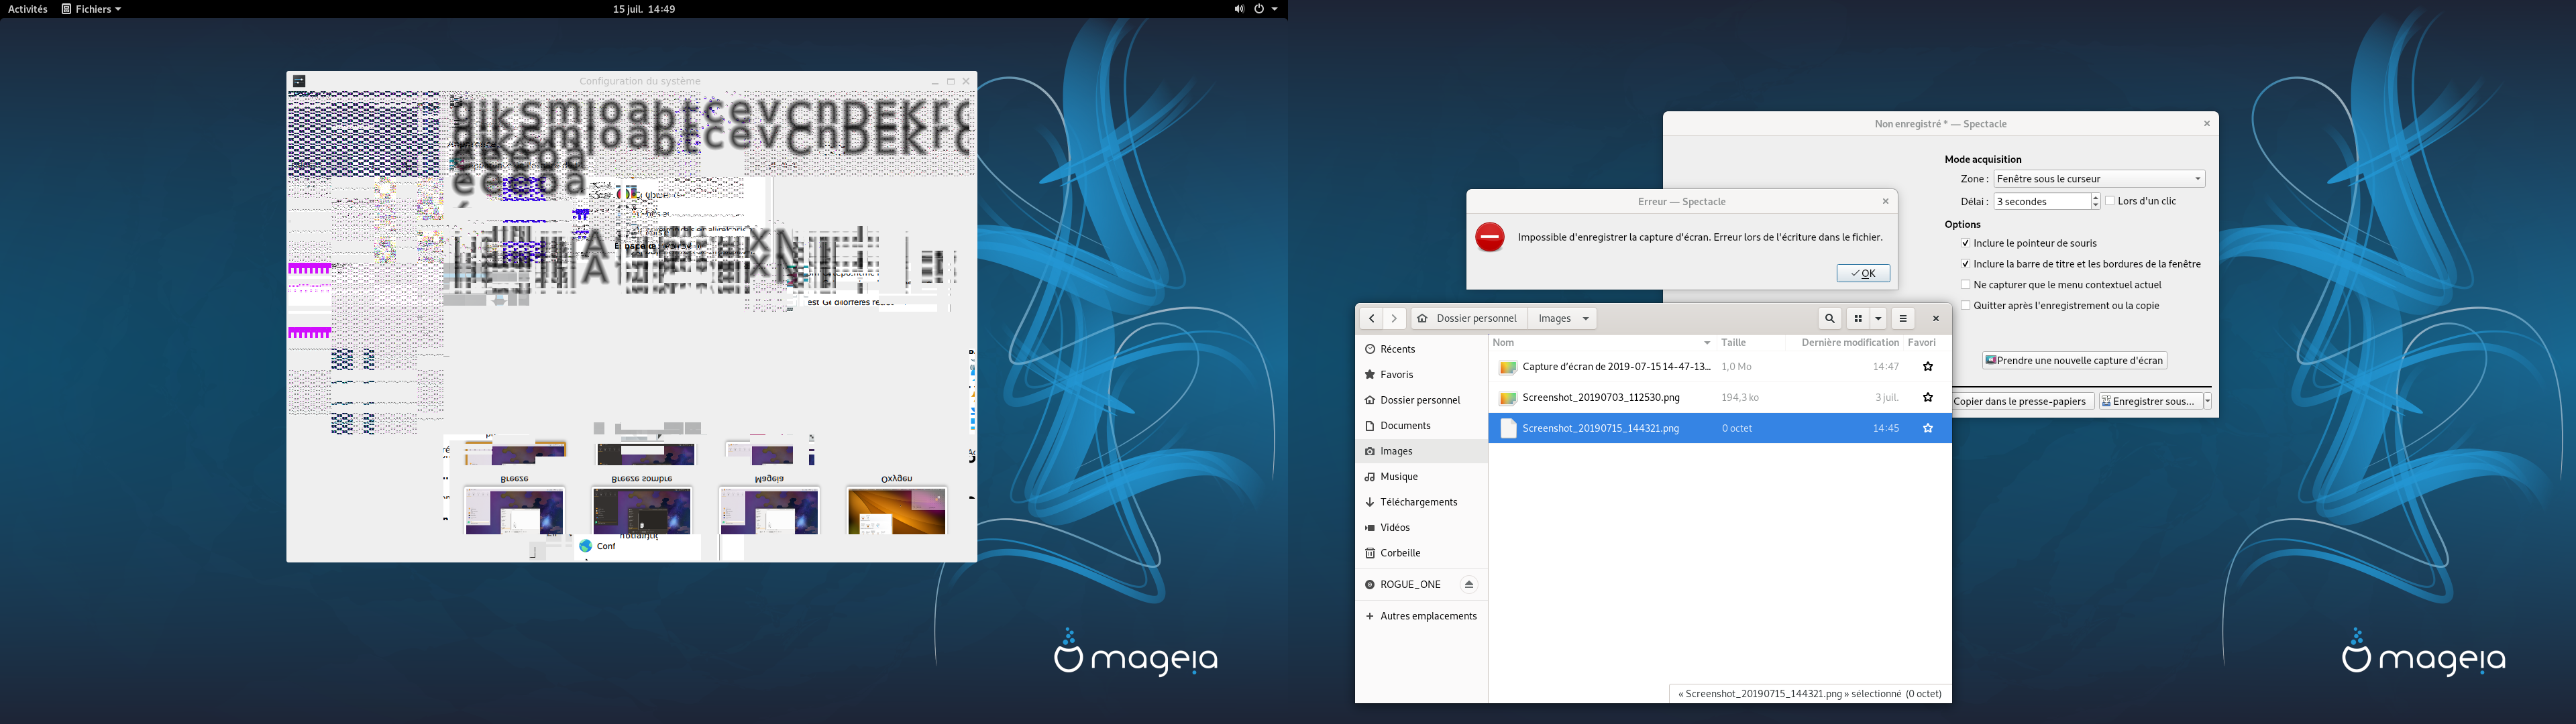Open system menu via the power icon
The width and height of the screenshot is (2576, 724).
point(1259,9)
